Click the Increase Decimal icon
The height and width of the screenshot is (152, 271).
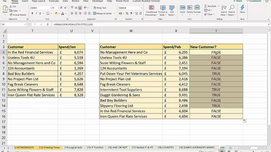(x=136, y=14)
